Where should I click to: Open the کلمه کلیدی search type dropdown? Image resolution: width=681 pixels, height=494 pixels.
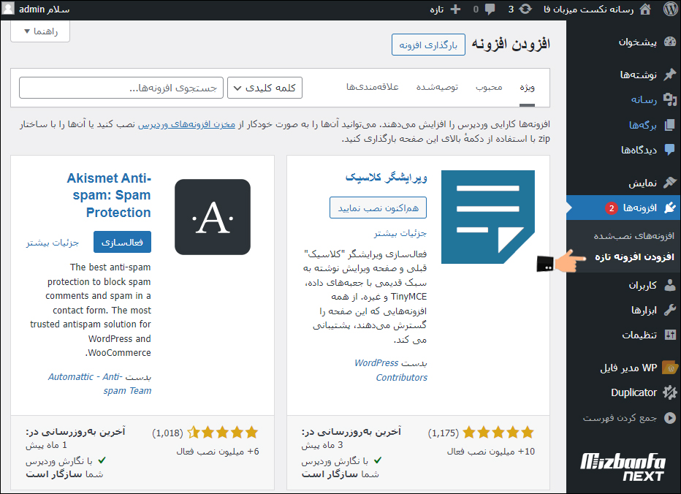[x=265, y=88]
